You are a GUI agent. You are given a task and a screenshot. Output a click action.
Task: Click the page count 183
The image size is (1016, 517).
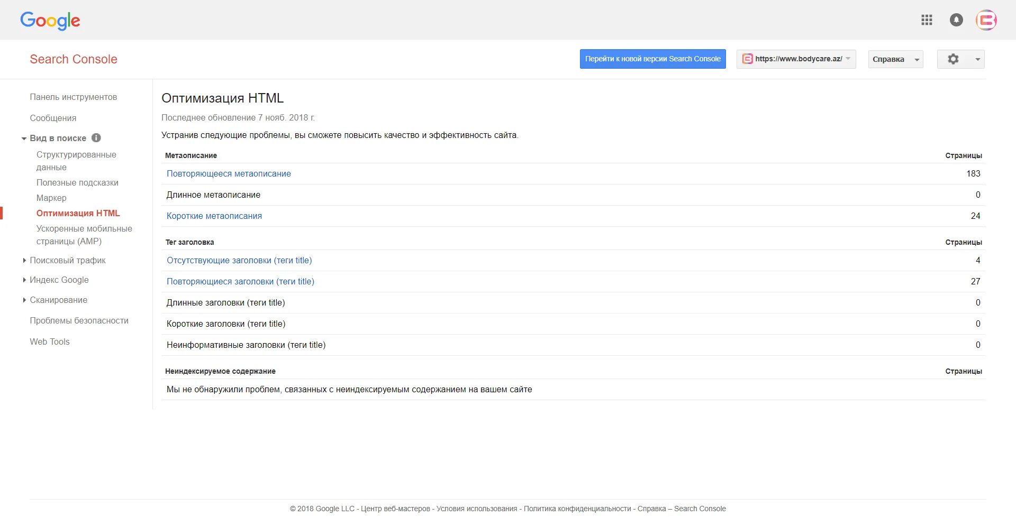point(973,174)
